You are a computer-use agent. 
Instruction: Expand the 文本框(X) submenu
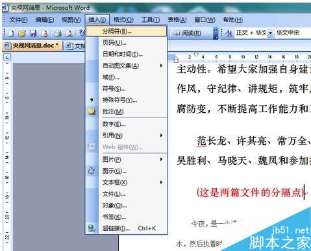(x=126, y=182)
